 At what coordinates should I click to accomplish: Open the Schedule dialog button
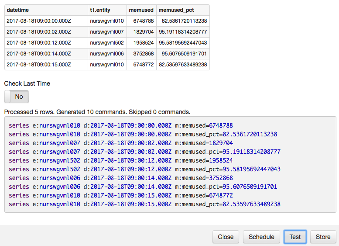pyautogui.click(x=261, y=237)
